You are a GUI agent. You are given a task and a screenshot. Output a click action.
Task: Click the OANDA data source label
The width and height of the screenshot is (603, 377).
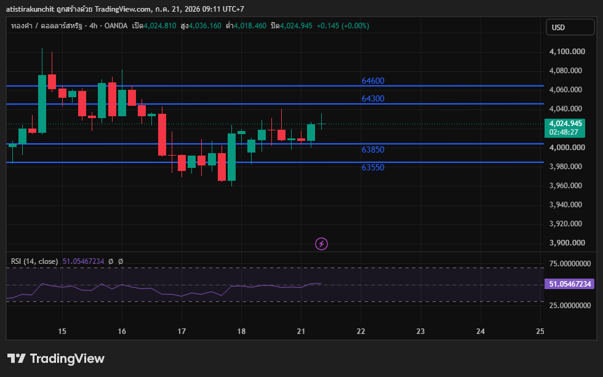[116, 26]
